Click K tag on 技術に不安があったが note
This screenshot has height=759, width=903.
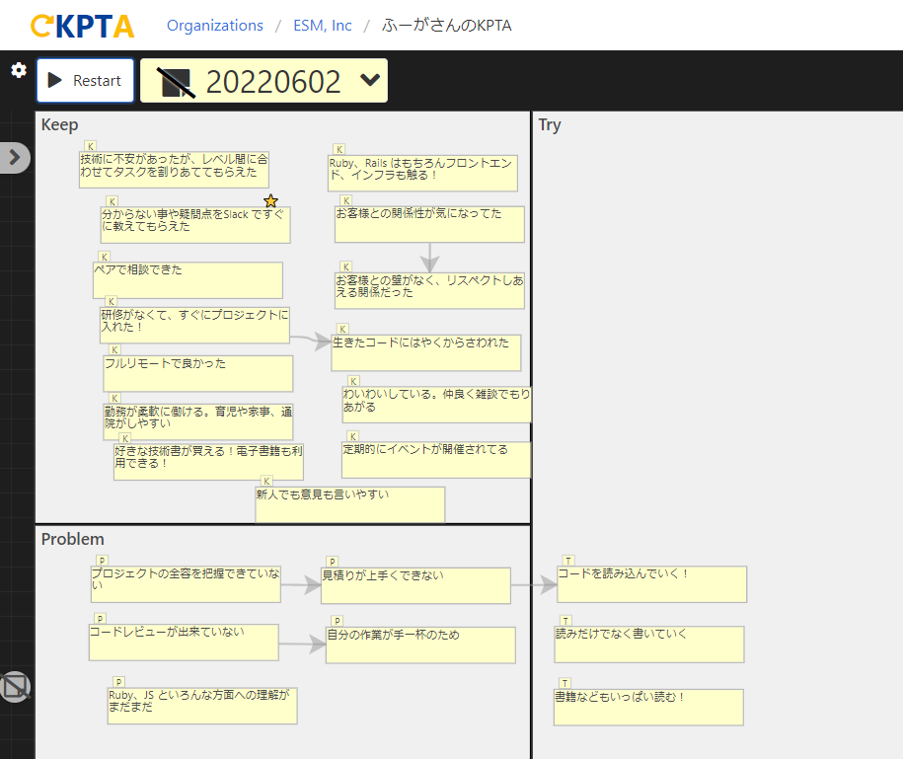(x=91, y=146)
